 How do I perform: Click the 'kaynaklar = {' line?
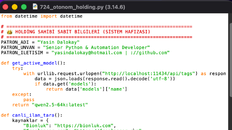[30, 120]
